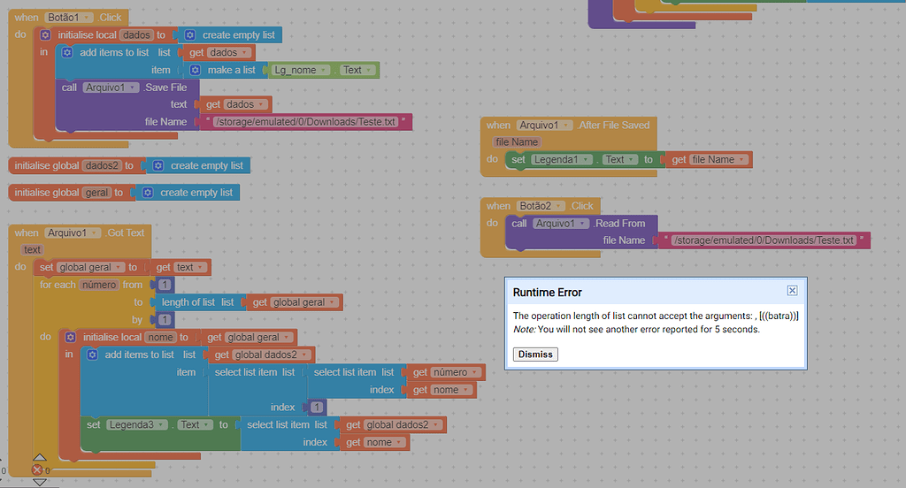Click gear on 'add items to list' in Got Text
Image resolution: width=906 pixels, height=488 pixels.
(92, 355)
